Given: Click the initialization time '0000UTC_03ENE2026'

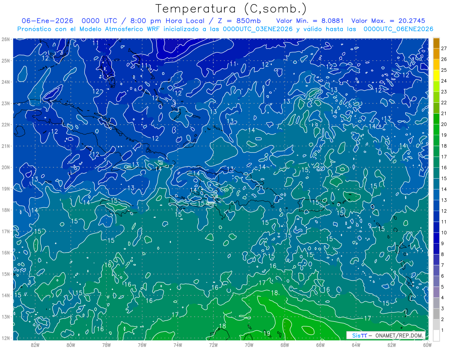Looking at the screenshot, I should (x=258, y=29).
